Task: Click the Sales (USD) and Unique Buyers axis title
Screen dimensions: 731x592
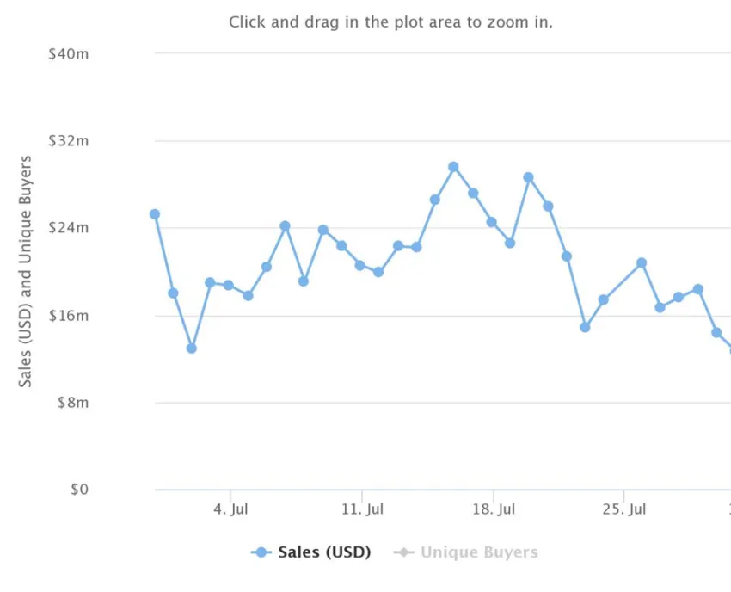Action: (25, 272)
